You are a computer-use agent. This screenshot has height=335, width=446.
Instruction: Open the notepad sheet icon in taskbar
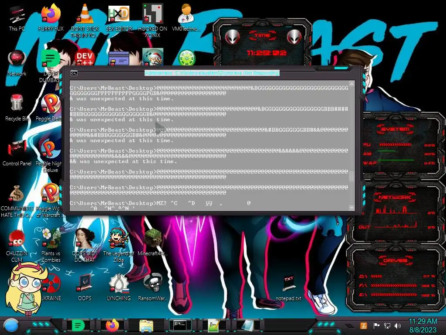pyautogui.click(x=247, y=325)
